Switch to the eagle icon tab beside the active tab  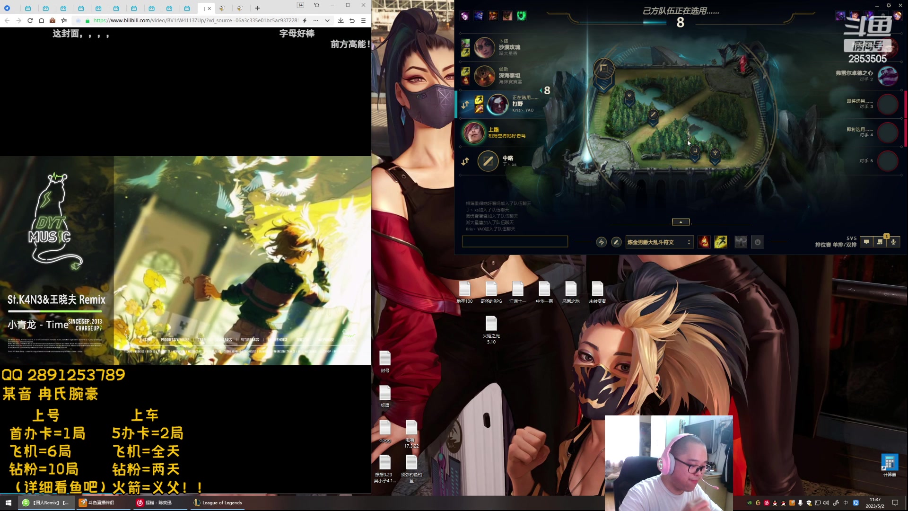click(x=222, y=8)
